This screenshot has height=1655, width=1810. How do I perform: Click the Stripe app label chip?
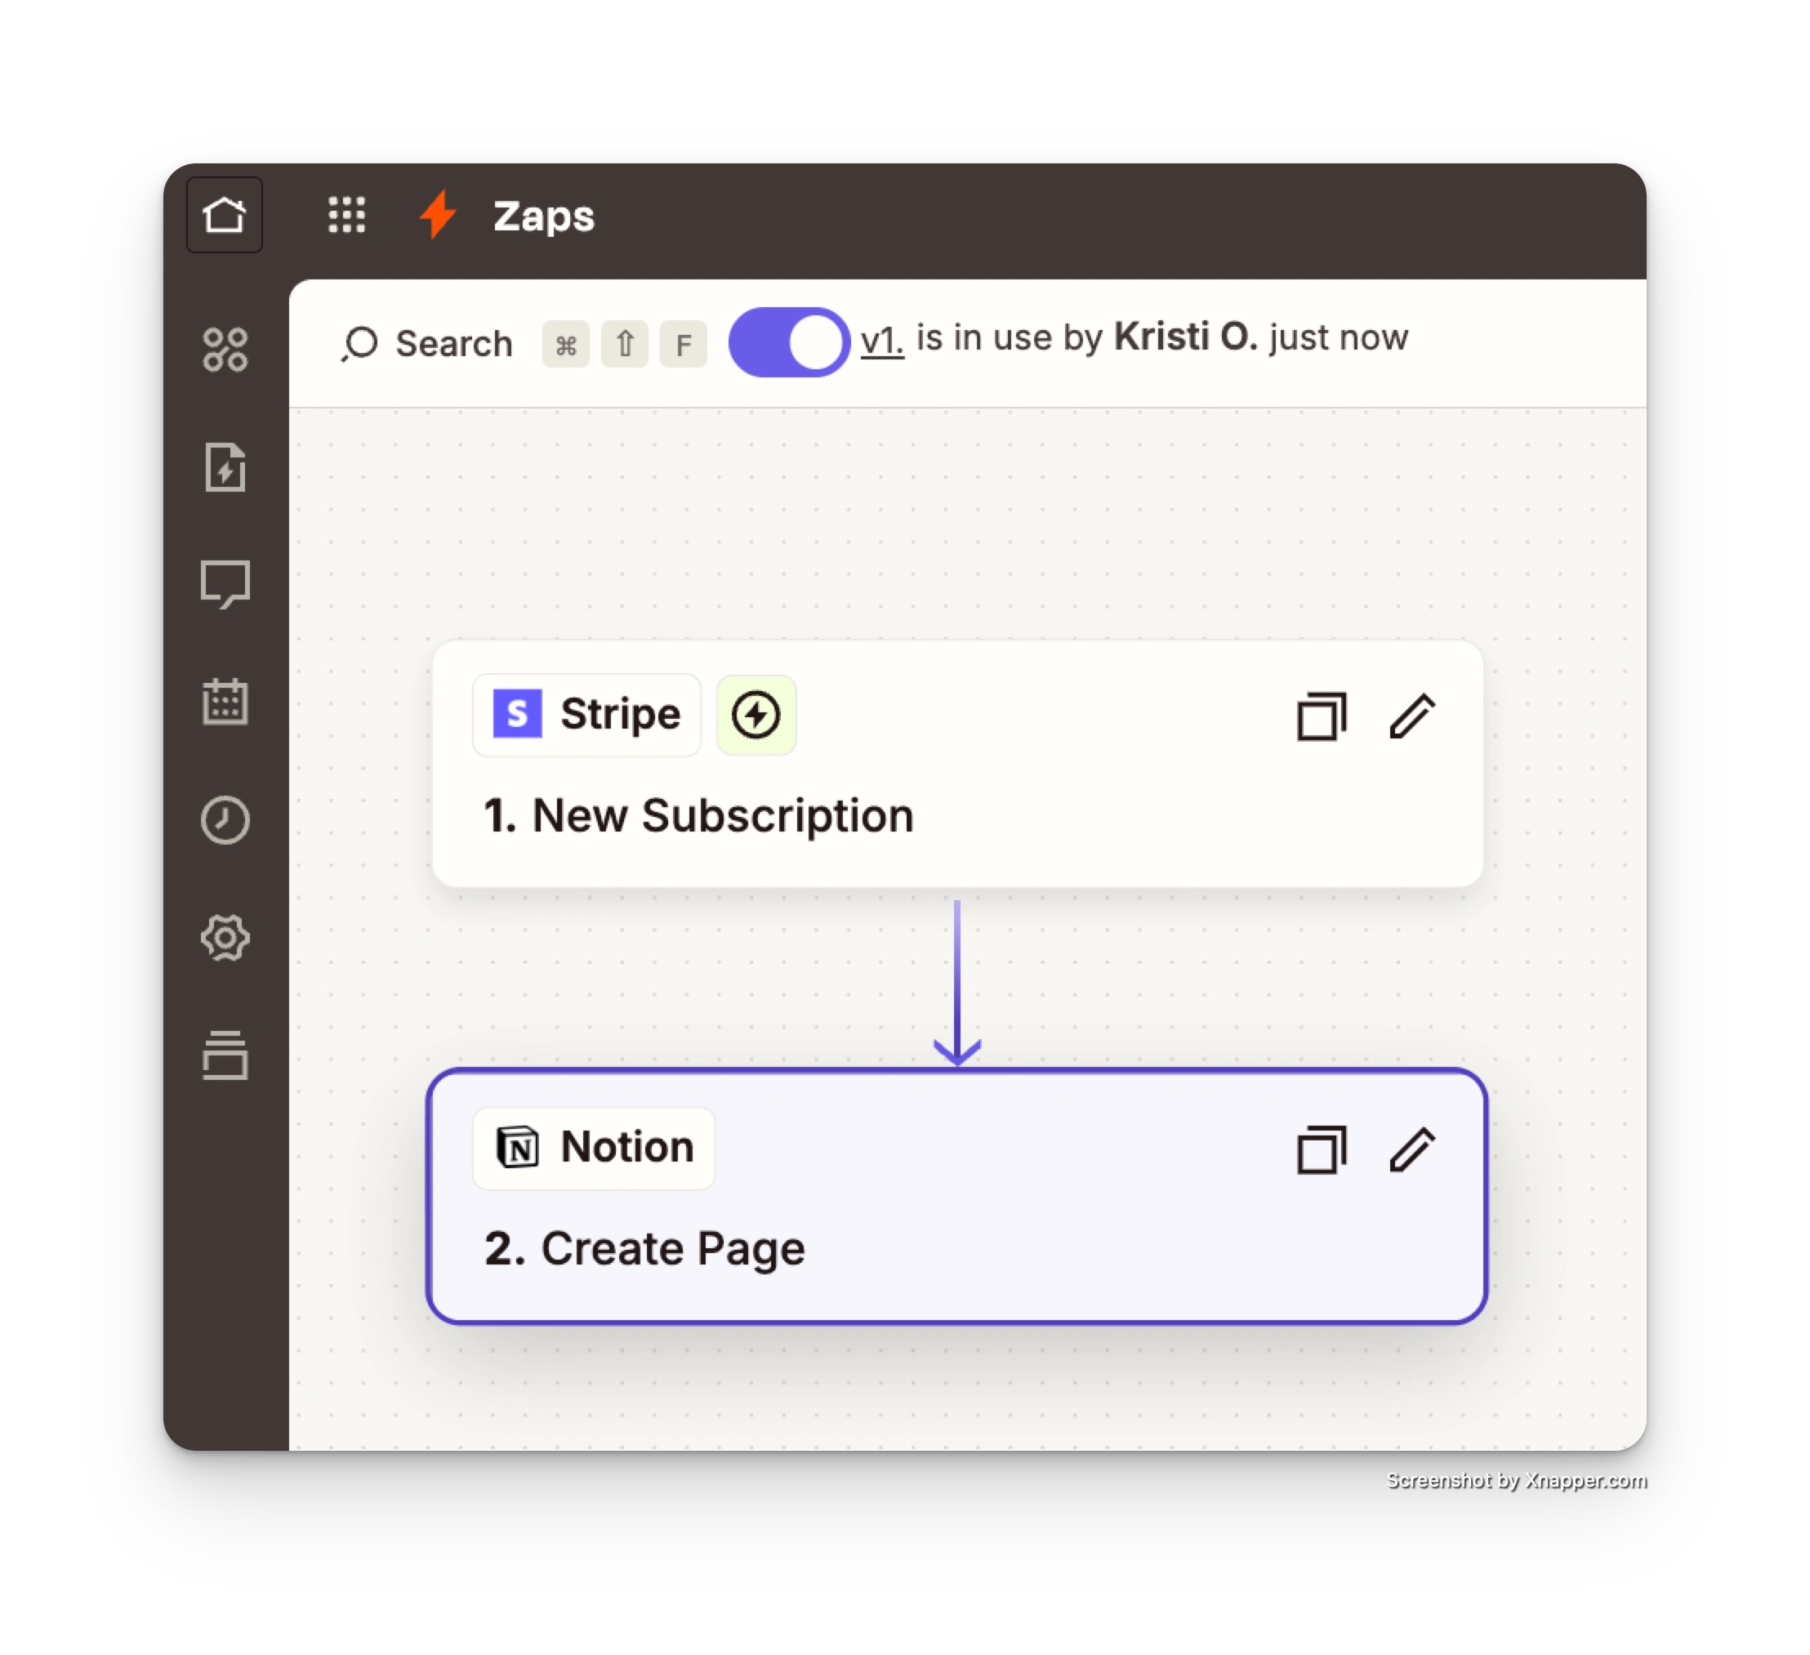(x=586, y=715)
